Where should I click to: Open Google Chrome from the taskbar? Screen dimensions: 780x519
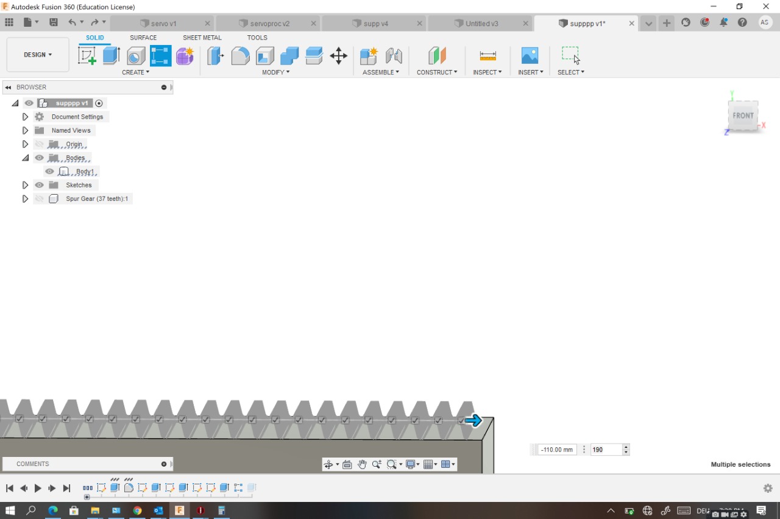(x=137, y=510)
